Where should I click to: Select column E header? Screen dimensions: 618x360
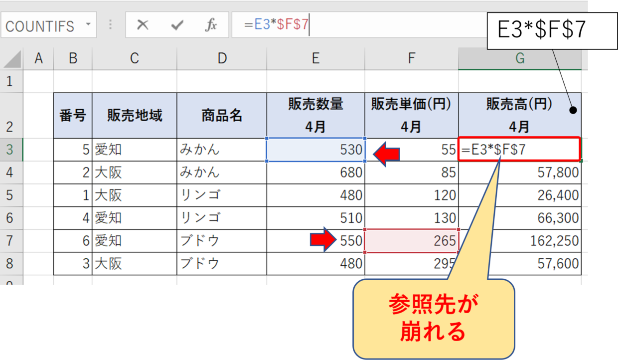[x=315, y=59]
